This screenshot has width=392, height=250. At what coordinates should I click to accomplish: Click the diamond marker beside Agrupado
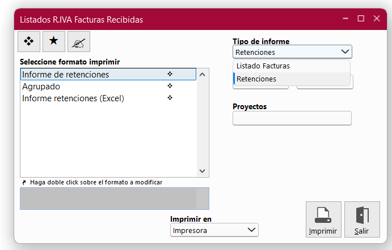(x=170, y=86)
